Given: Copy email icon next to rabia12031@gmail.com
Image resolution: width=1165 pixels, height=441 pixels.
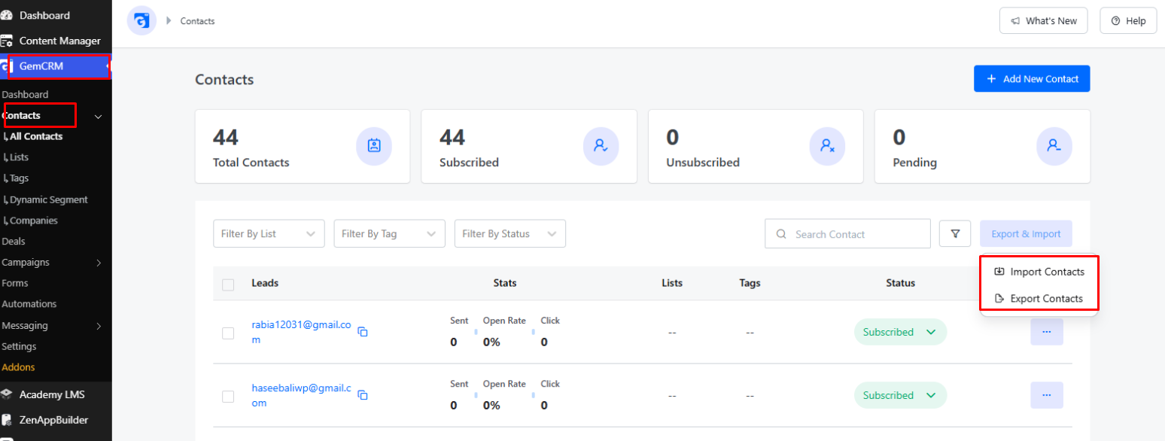Looking at the screenshot, I should click(362, 332).
